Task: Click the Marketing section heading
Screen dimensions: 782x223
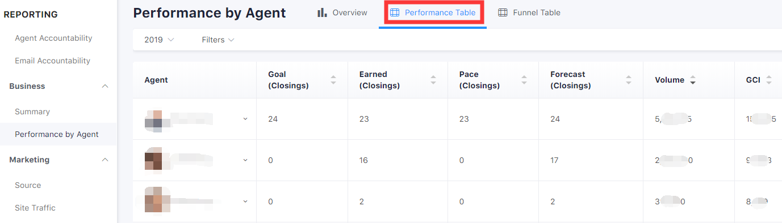Action: coord(30,160)
